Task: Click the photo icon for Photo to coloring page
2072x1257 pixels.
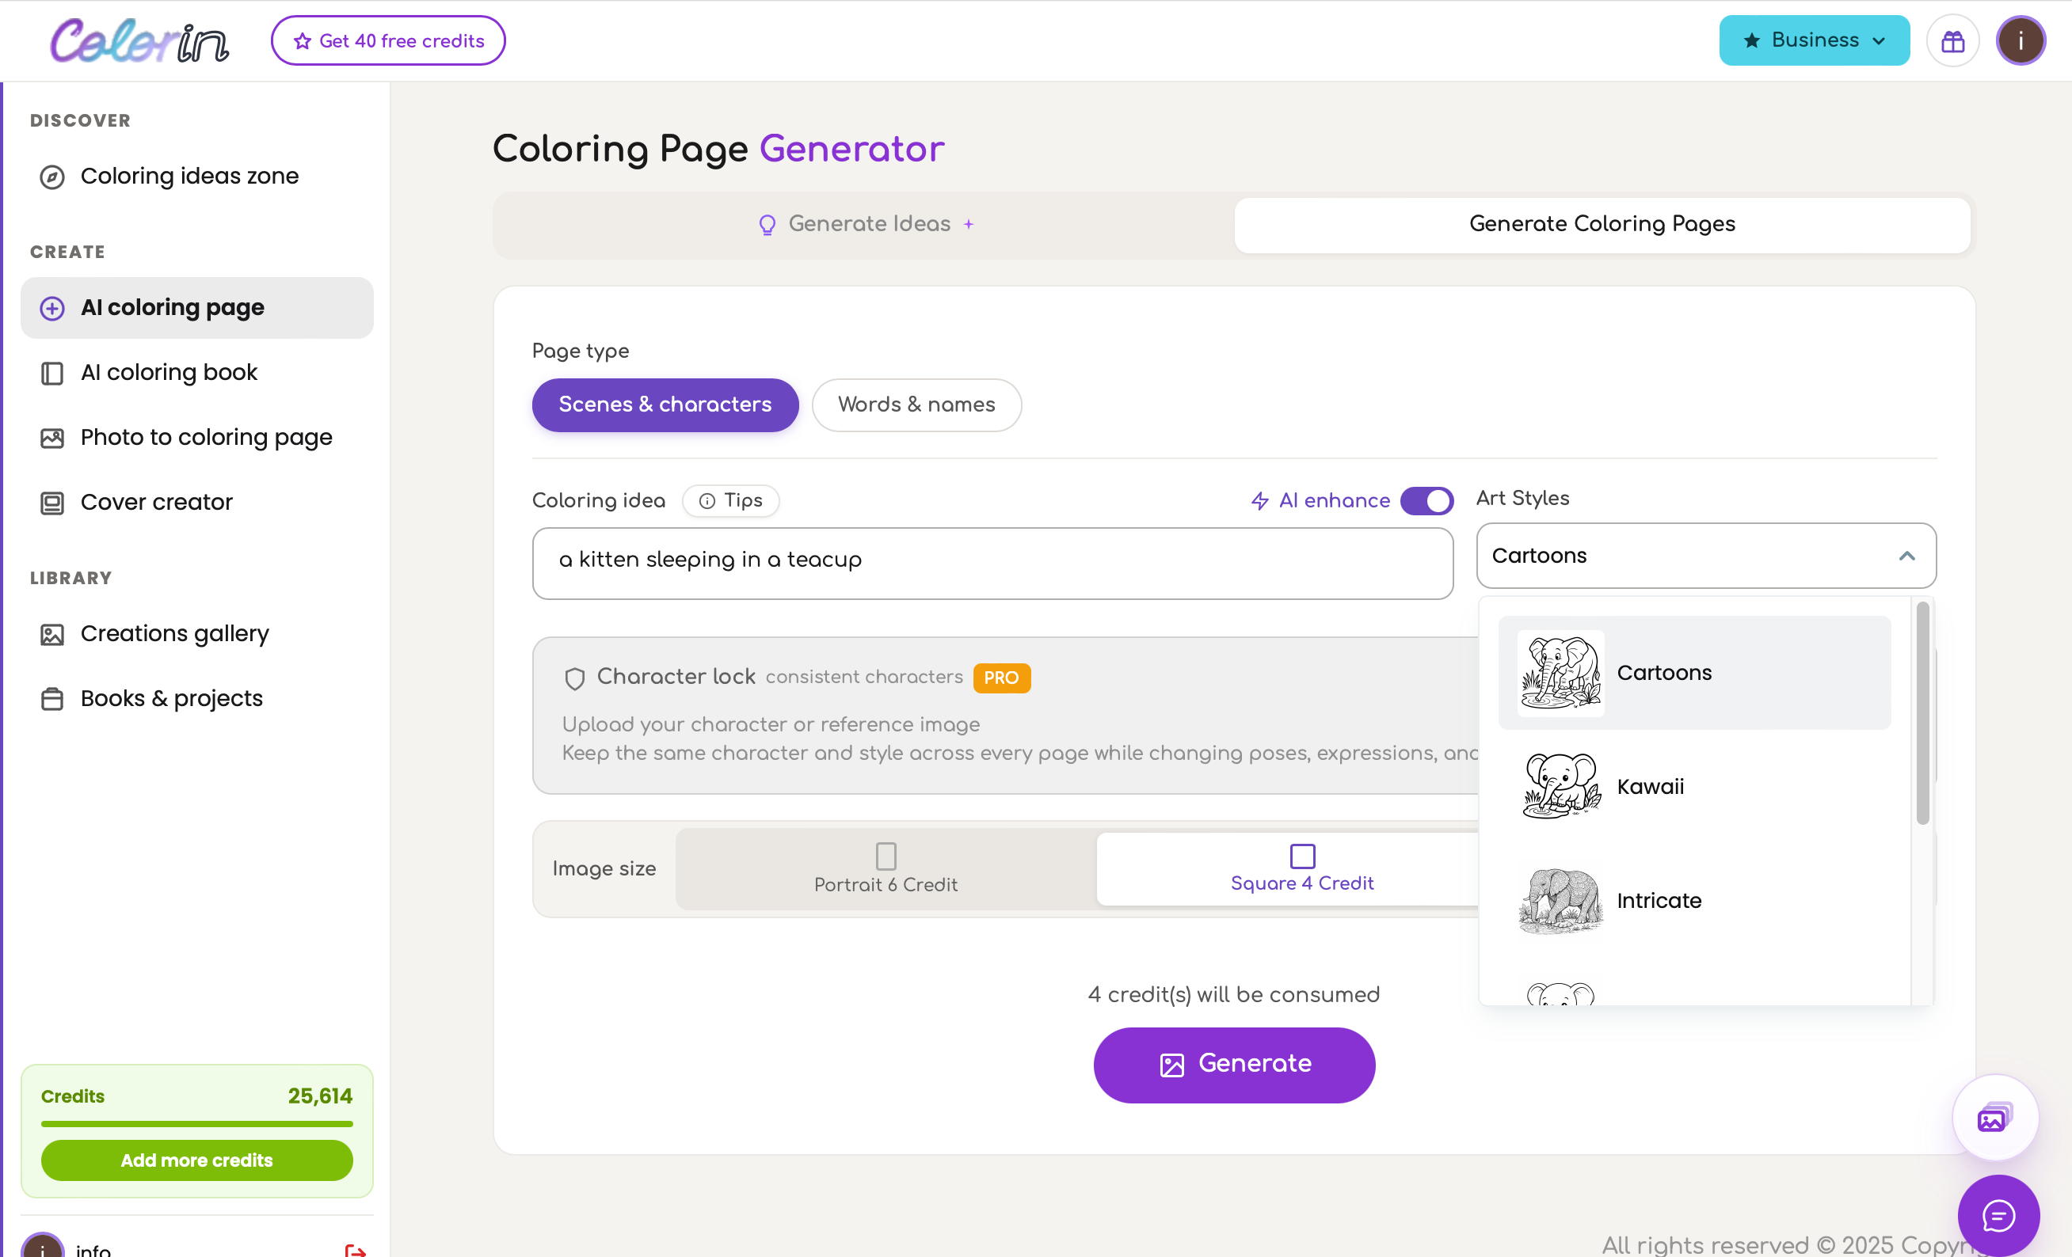Action: point(52,438)
